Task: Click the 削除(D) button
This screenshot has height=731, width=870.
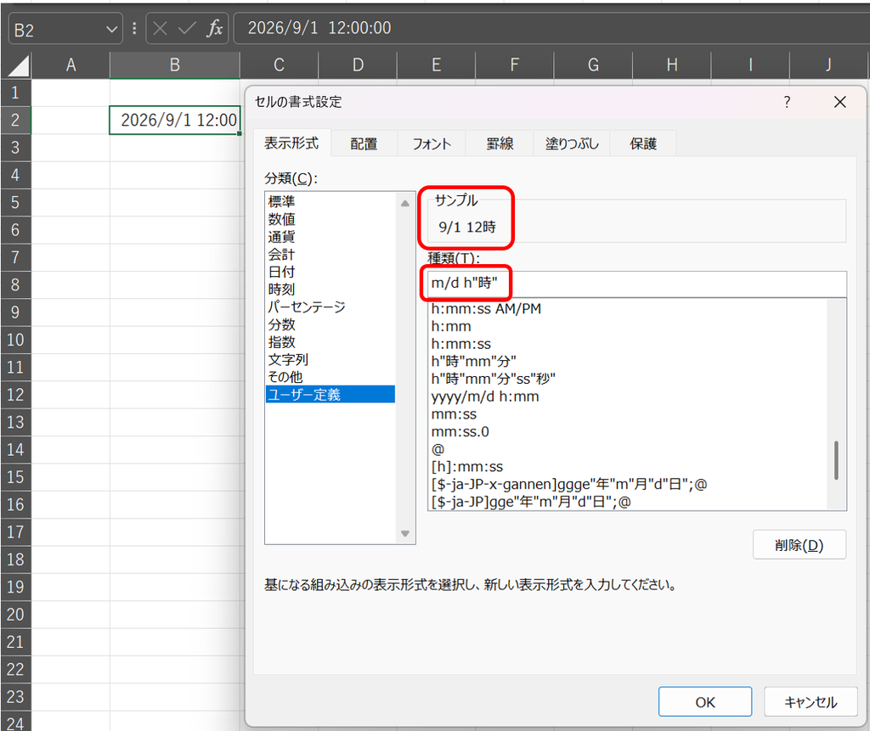Action: (799, 545)
